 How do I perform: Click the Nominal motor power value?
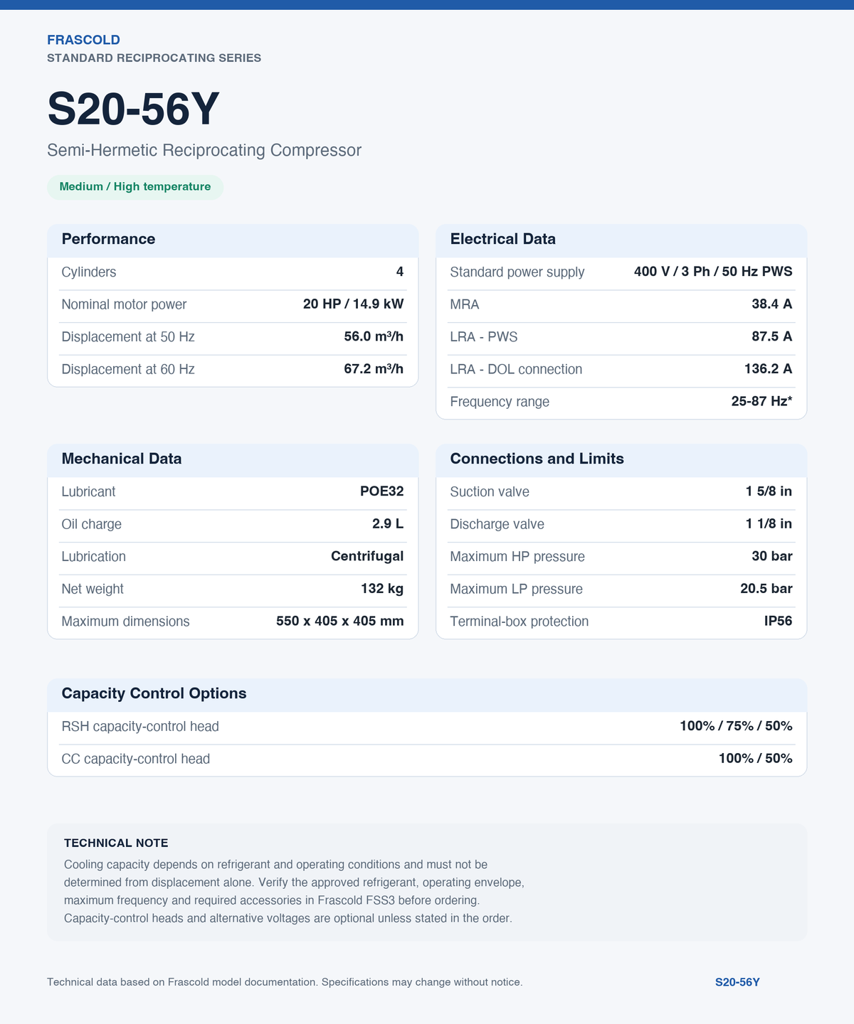[x=353, y=304]
